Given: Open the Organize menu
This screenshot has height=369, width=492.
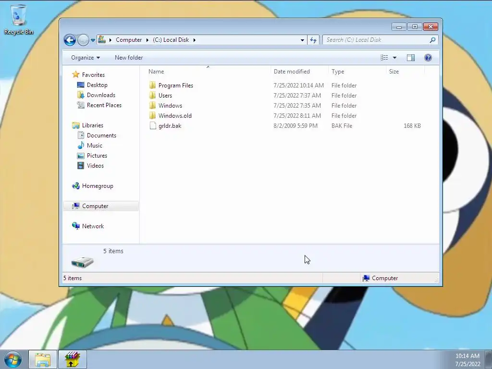Looking at the screenshot, I should [86, 58].
